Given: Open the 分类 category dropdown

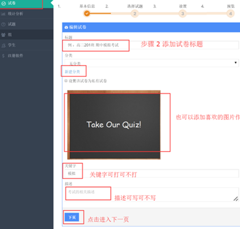Looking at the screenshot, I should (151, 63).
